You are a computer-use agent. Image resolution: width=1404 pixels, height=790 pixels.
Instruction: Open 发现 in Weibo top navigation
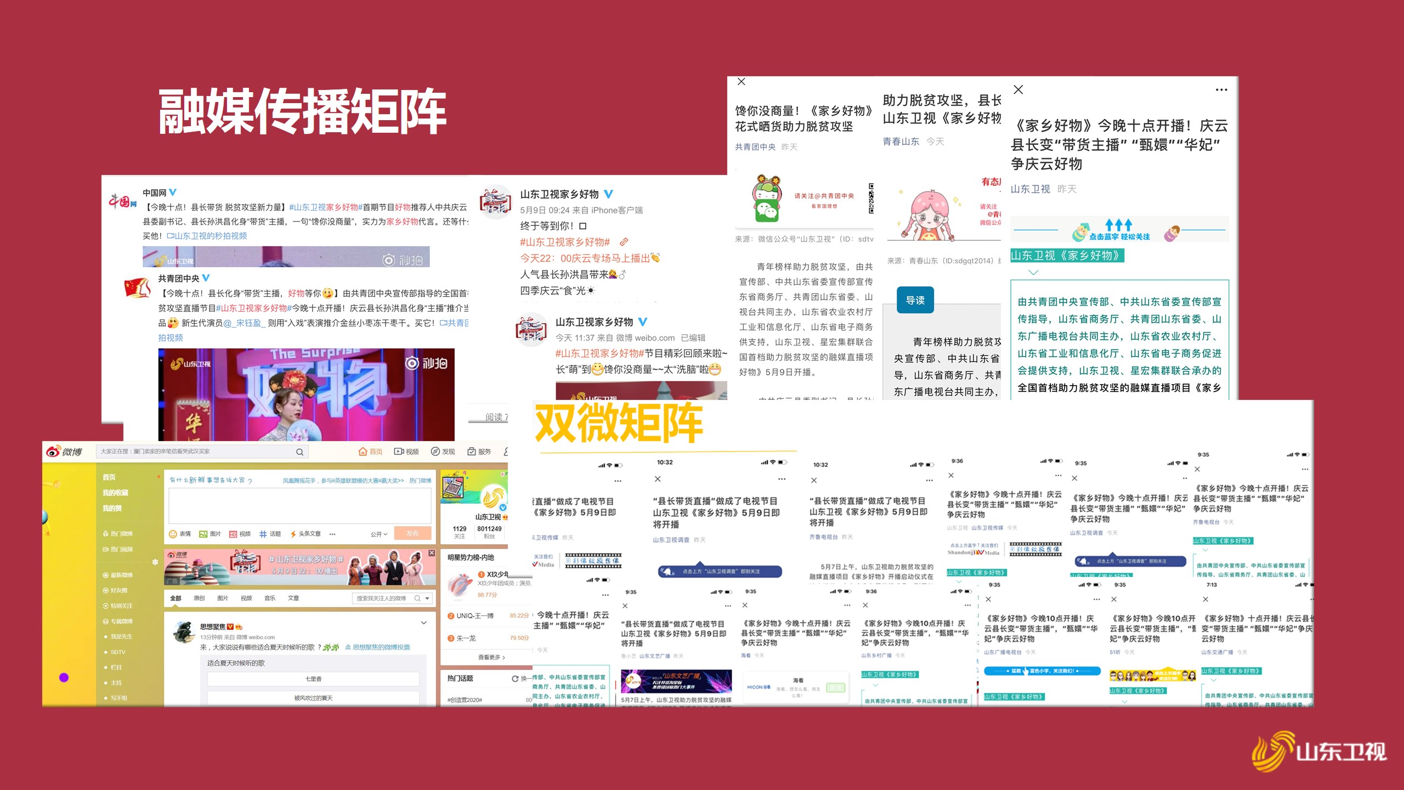coord(443,452)
